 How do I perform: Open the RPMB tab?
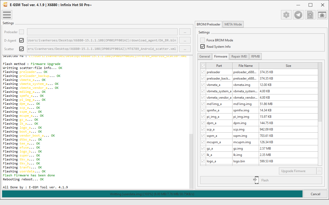tap(256, 56)
